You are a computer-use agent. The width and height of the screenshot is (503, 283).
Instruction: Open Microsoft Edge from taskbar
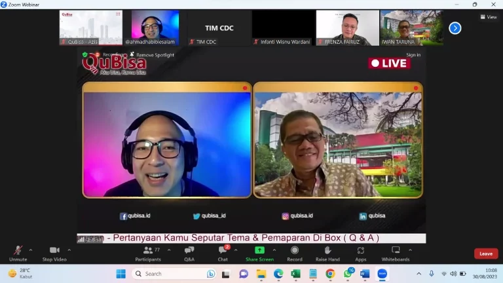point(278,274)
